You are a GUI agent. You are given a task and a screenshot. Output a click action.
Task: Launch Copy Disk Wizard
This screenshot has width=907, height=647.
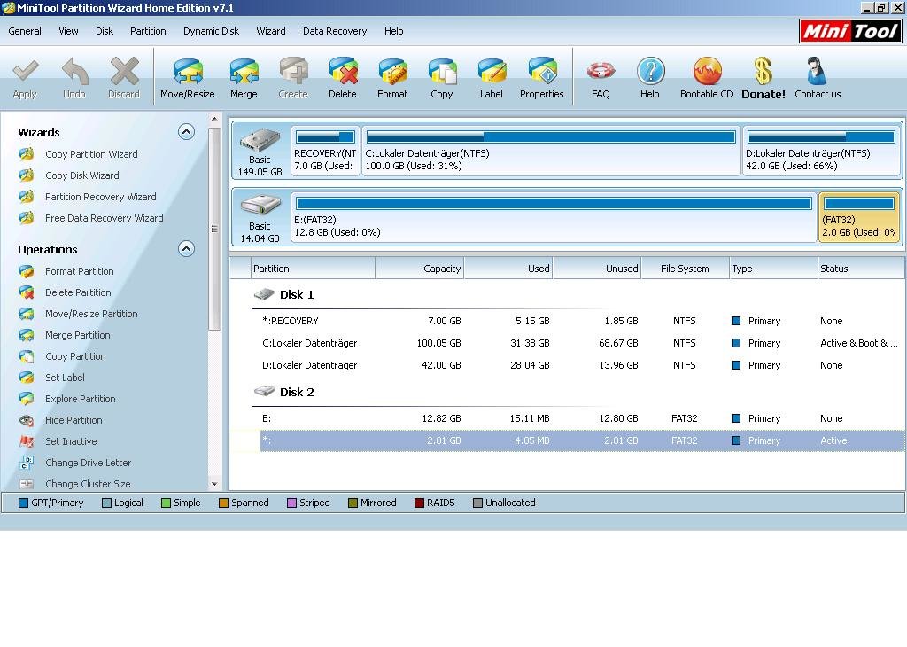point(82,175)
